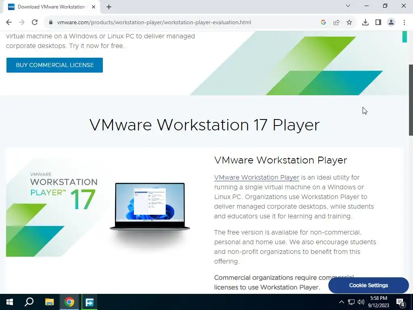This screenshot has height=310, width=413.
Task: Share this page using the share icon
Action: (x=336, y=23)
